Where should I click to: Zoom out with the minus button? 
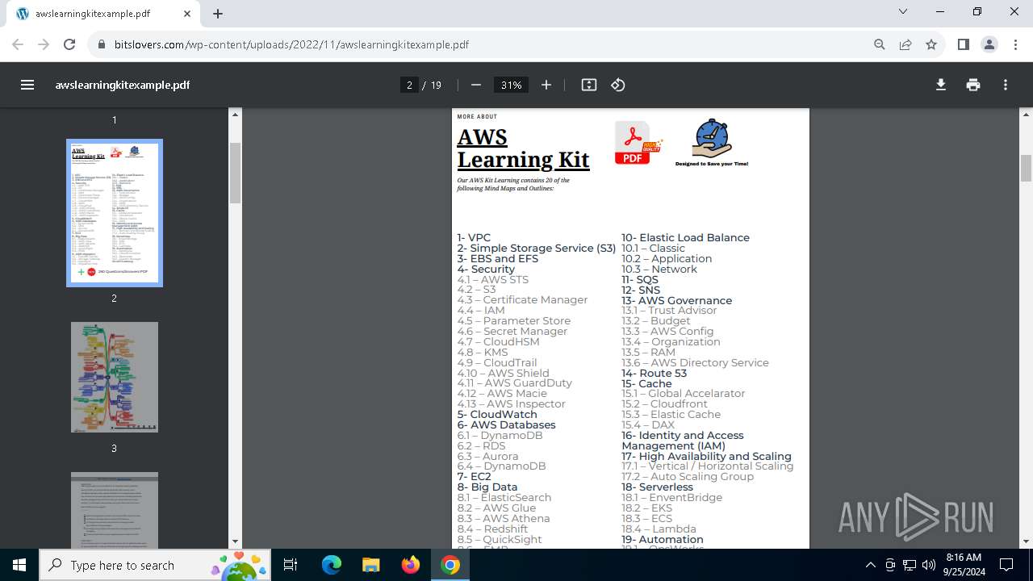(476, 85)
